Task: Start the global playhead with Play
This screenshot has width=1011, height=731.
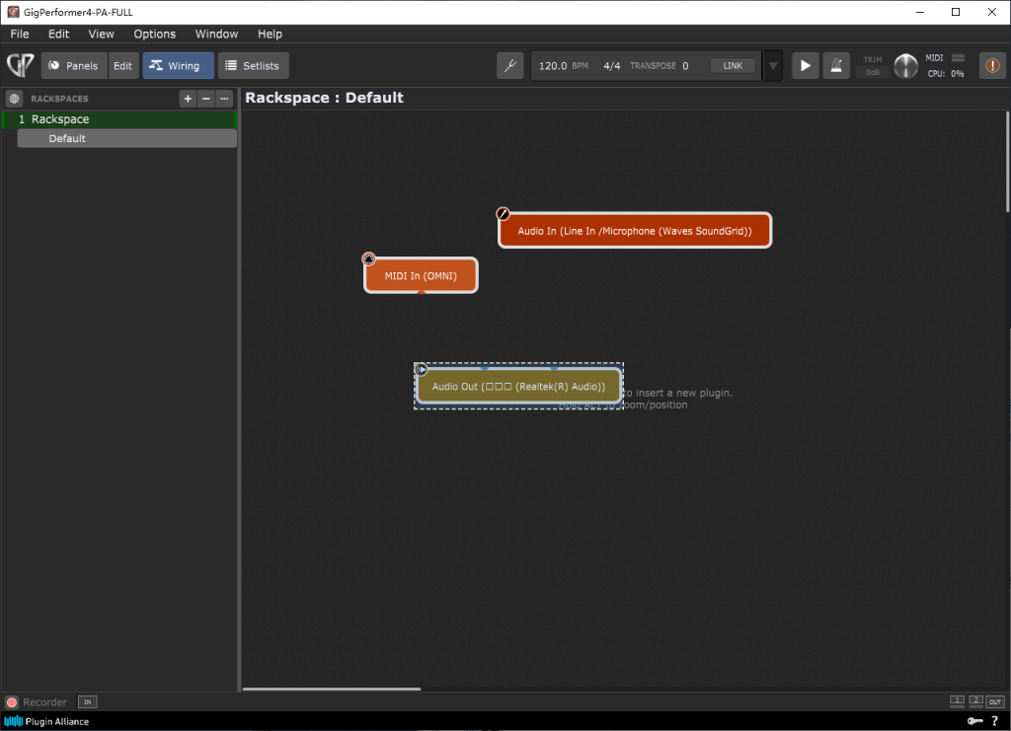Action: point(806,66)
